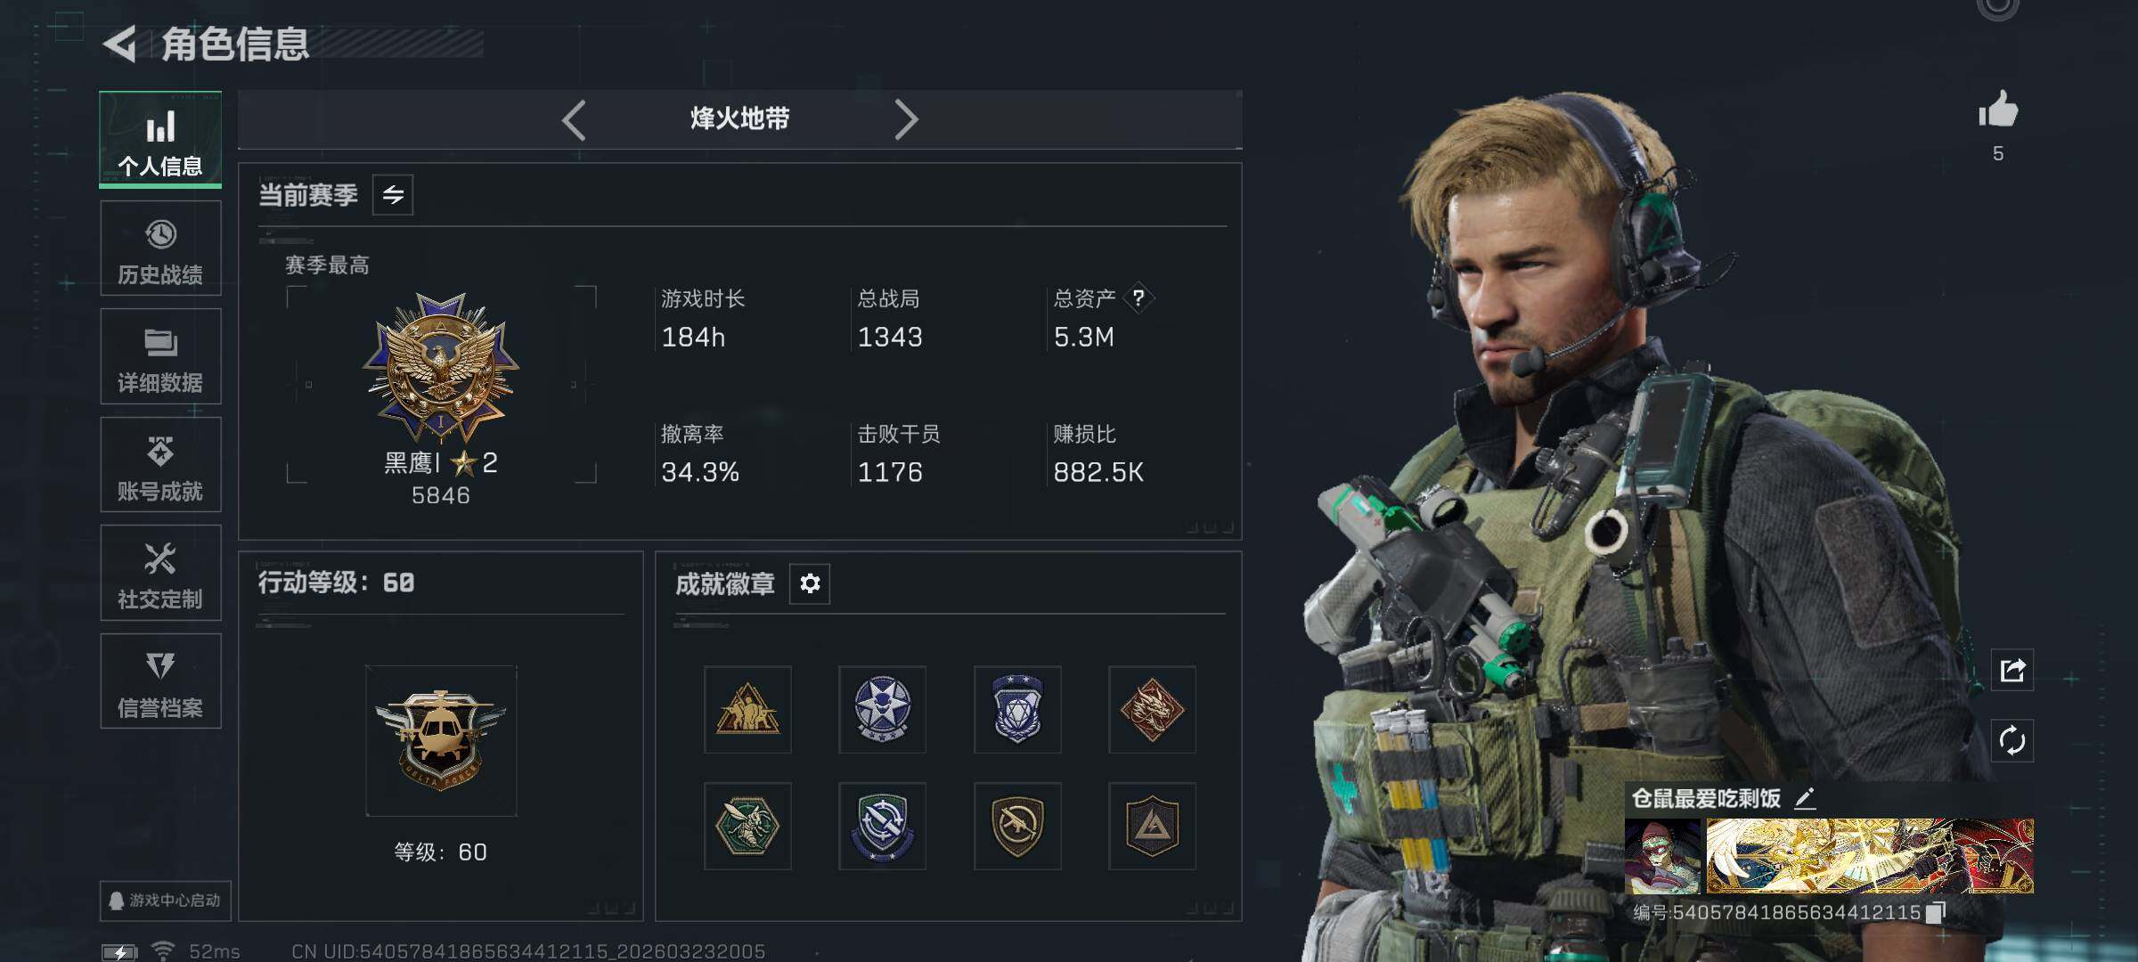Viewport: 2138px width, 962px height.
Task: Select the red dragon achievement badge
Action: click(x=1152, y=710)
